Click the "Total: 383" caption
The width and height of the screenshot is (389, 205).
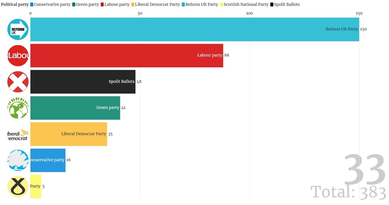[x=348, y=192]
